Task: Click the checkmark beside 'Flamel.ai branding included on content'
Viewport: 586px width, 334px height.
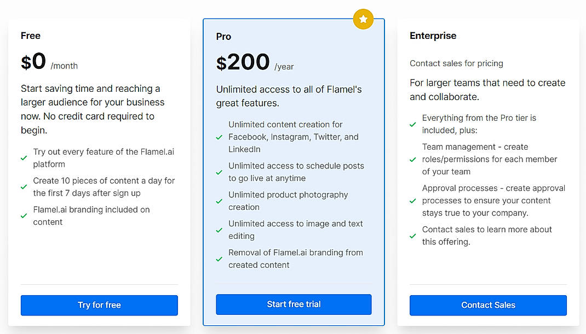Action: tap(24, 216)
